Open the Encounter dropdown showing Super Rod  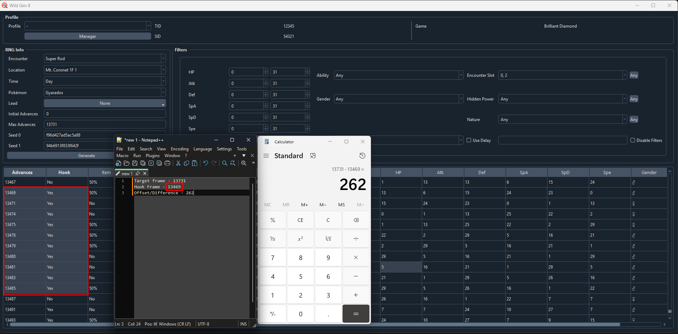point(105,59)
